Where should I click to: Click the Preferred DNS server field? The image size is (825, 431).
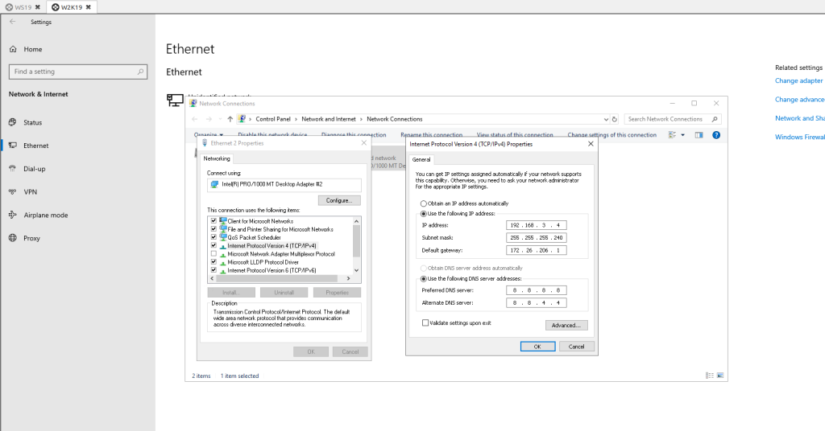tap(537, 290)
